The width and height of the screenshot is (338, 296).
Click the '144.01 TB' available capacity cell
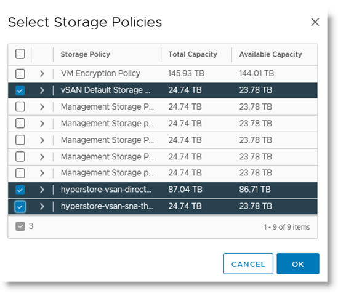point(257,73)
